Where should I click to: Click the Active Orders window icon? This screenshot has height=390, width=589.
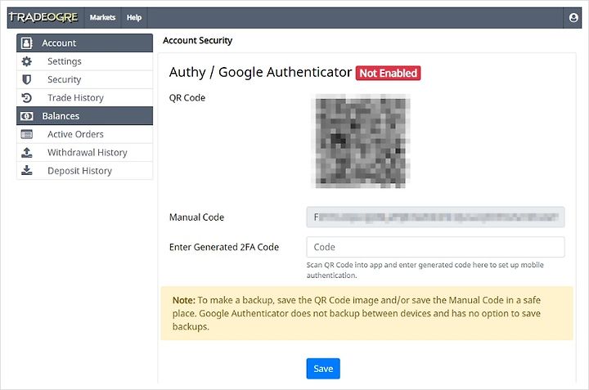pos(27,134)
